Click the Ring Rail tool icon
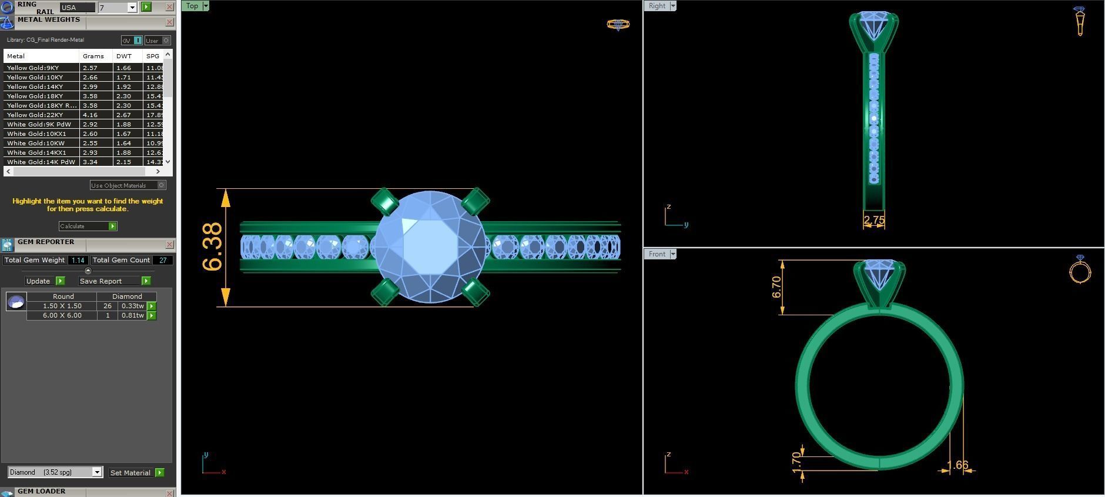The image size is (1105, 497). pos(7,7)
